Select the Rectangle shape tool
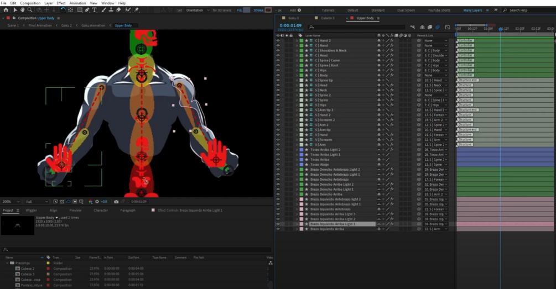The width and height of the screenshot is (556, 289). [x=80, y=10]
